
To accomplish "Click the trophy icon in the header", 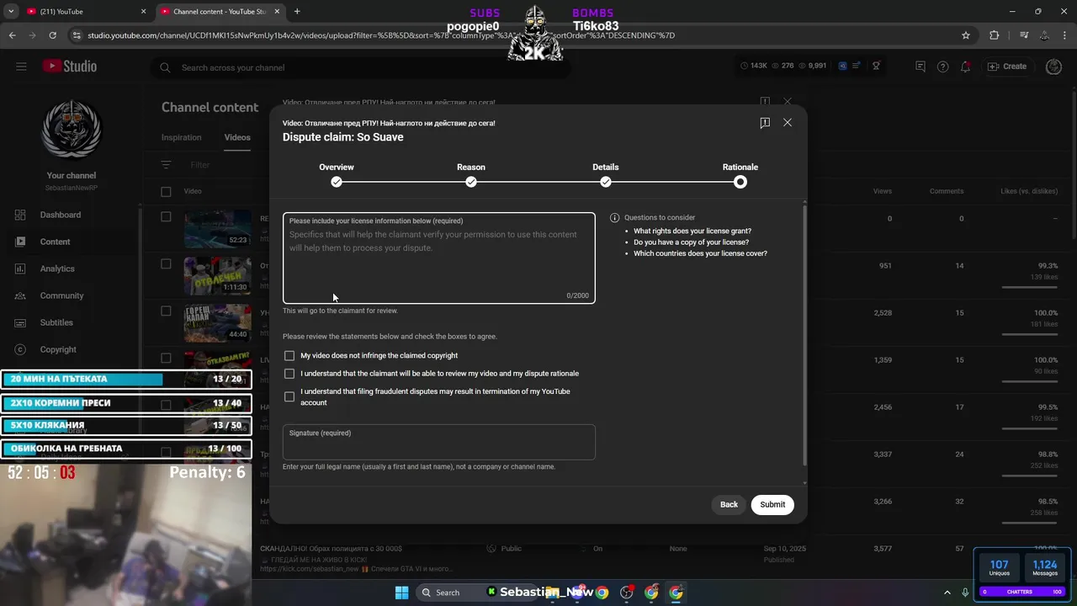I will click(x=876, y=66).
